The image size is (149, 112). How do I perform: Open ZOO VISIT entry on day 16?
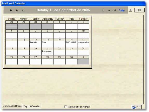pyautogui.click(x=71, y=43)
